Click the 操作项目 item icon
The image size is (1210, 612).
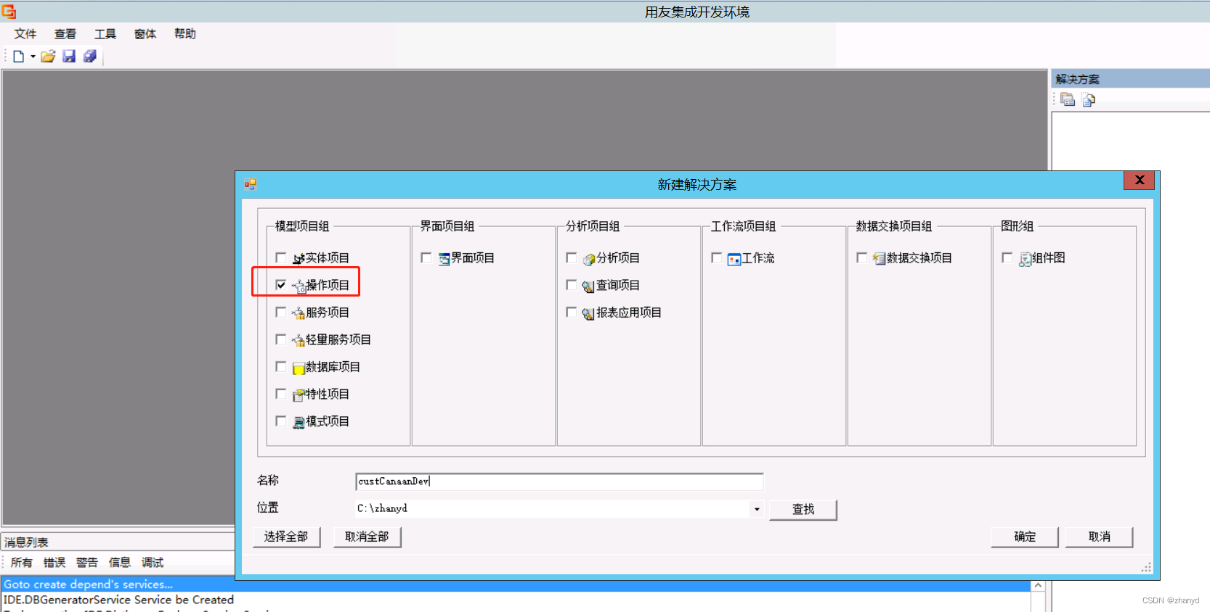point(298,286)
